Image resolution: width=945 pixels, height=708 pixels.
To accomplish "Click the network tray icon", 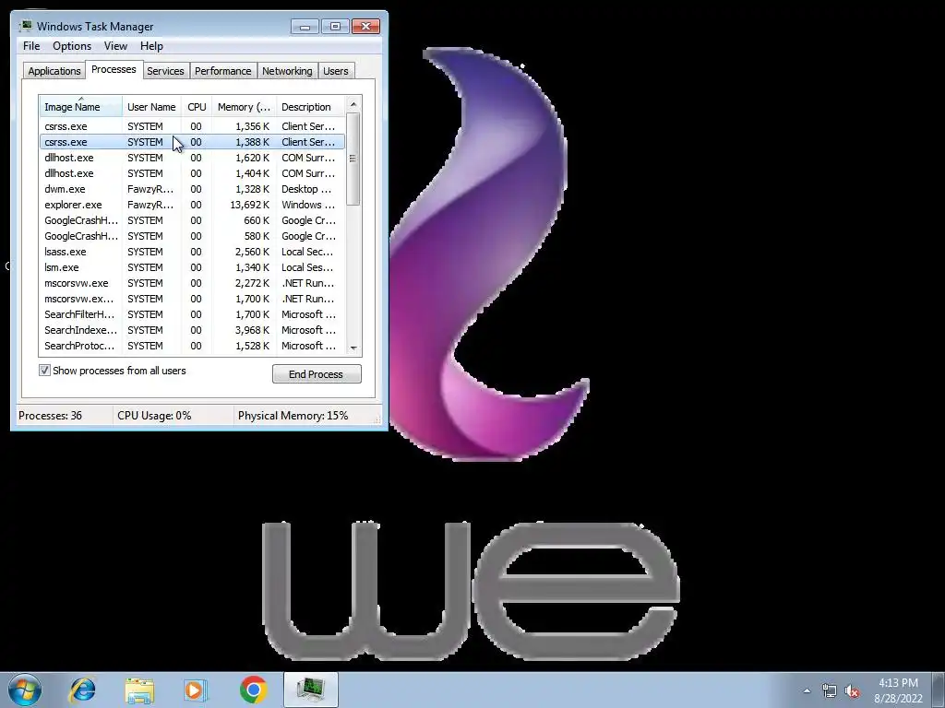I will point(830,691).
